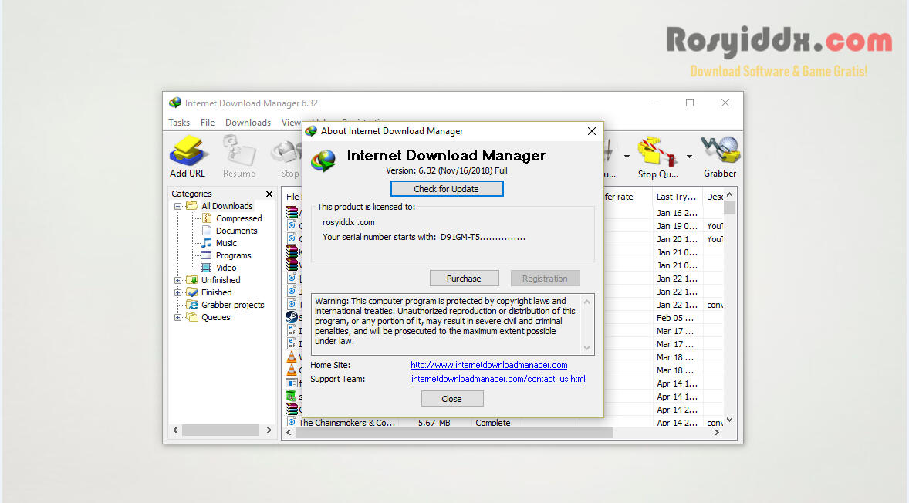Open the Support Team contact_us link

pyautogui.click(x=498, y=379)
